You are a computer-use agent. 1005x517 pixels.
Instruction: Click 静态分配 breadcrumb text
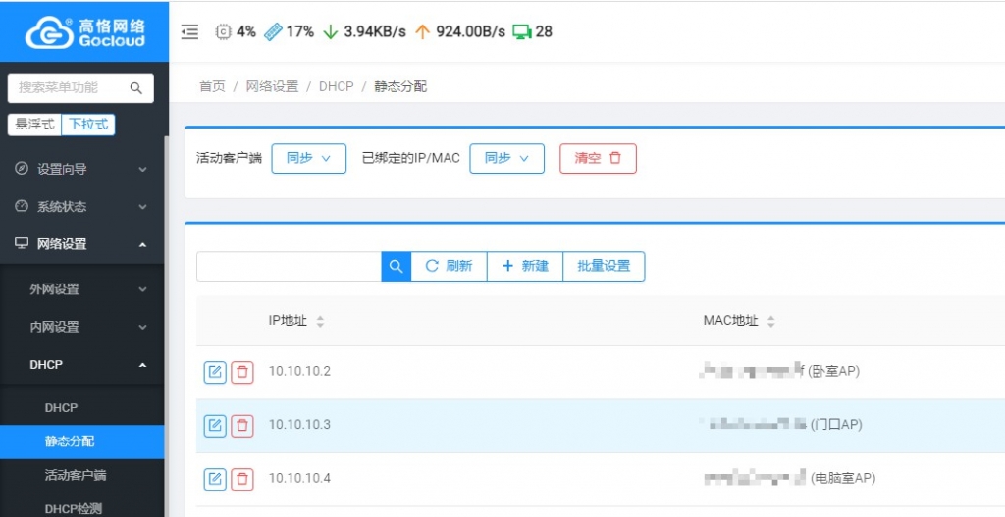point(400,86)
